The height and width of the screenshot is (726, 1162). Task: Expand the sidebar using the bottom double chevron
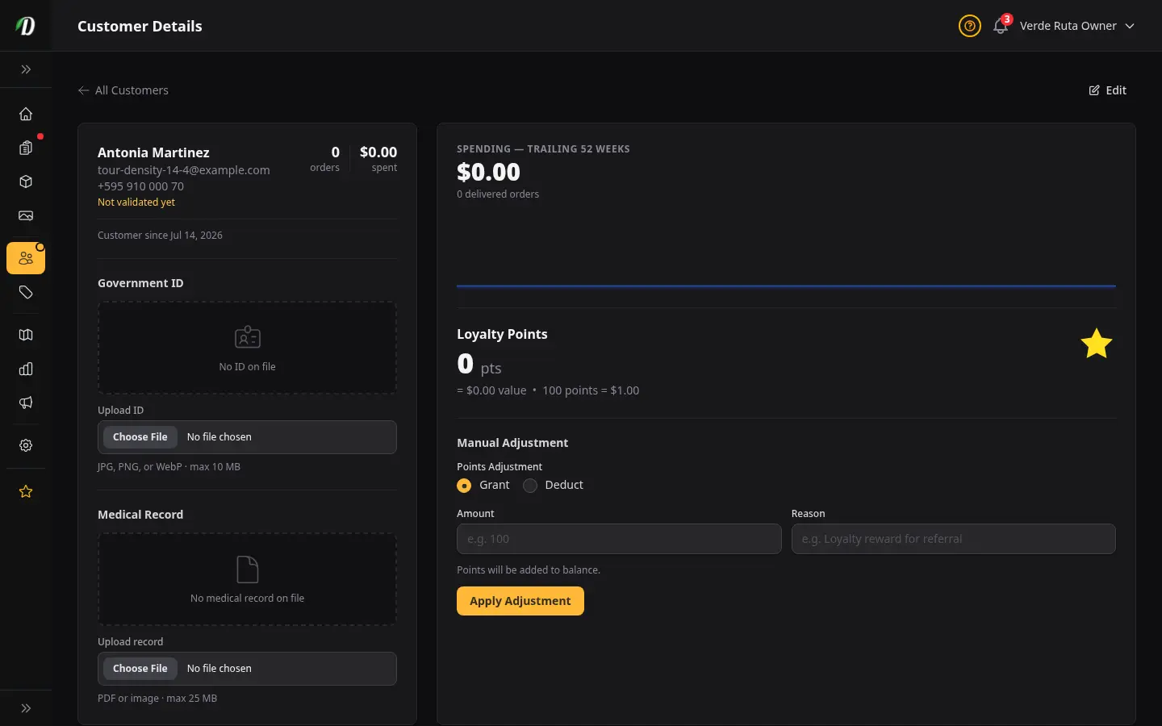[x=26, y=708]
